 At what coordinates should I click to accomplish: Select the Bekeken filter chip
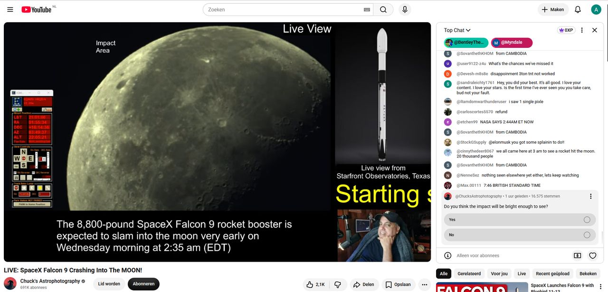[588, 274]
